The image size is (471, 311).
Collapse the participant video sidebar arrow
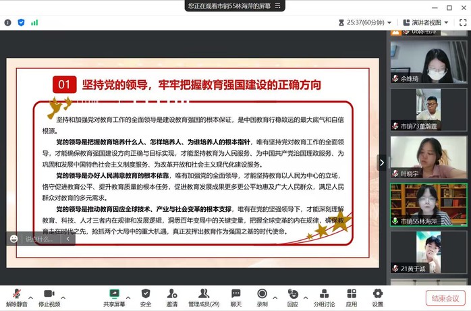coord(381,163)
